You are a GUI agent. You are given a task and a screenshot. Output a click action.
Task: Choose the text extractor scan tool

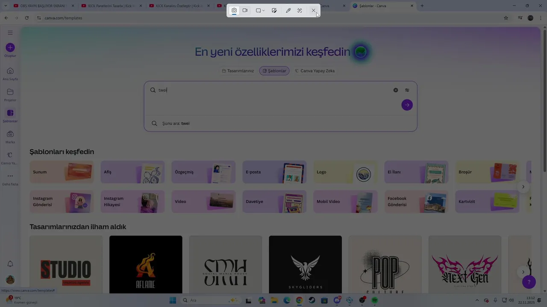[300, 10]
